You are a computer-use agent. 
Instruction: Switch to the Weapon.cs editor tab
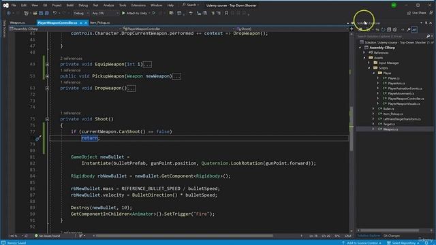18,22
